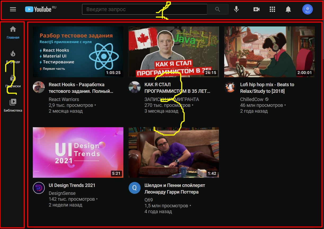Image resolution: width=324 pixels, height=229 pixels.
Task: Open title КАК Я СТАЛ ПРОГРАММИСТОМ В 35 ЛЕТ
Action: pos(177,88)
